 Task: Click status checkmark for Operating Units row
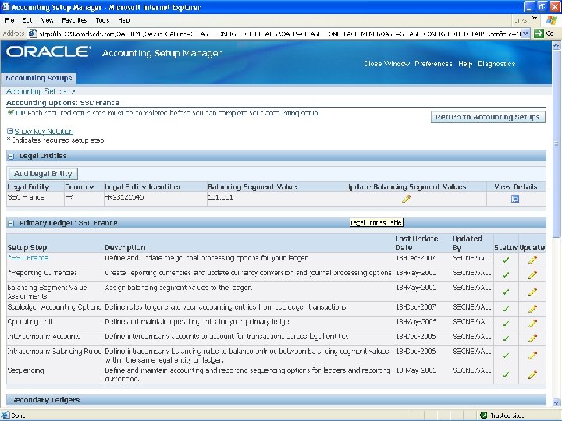click(x=506, y=324)
